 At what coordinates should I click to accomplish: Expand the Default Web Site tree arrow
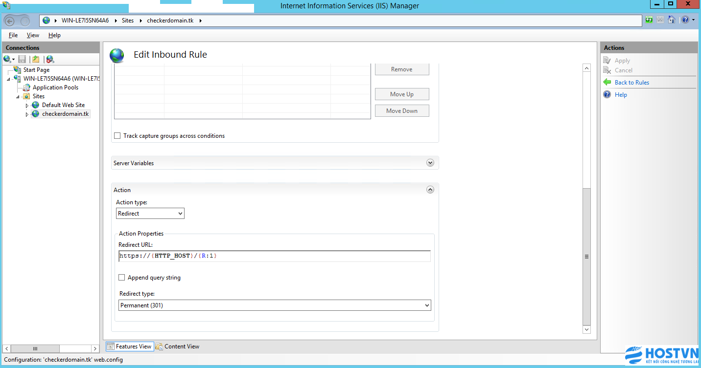(27, 106)
